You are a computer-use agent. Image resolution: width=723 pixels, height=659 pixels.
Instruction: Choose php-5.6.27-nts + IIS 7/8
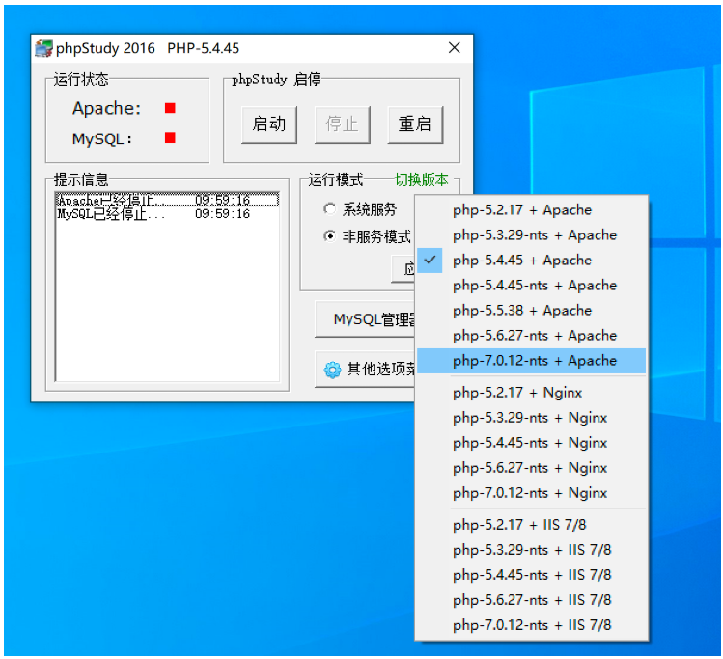(531, 600)
